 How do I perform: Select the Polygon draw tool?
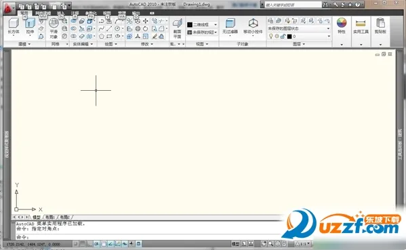click(102, 36)
